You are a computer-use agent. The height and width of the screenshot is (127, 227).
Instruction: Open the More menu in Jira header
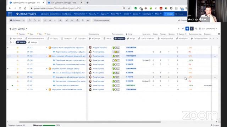coord(158,14)
